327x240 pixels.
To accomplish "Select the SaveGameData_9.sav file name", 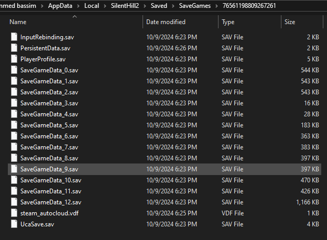I will coord(49,169).
